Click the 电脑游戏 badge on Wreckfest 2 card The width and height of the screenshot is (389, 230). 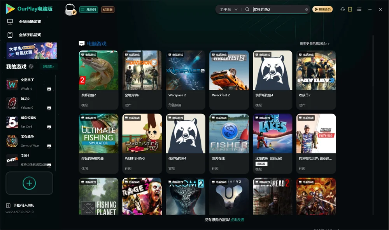pyautogui.click(x=219, y=54)
